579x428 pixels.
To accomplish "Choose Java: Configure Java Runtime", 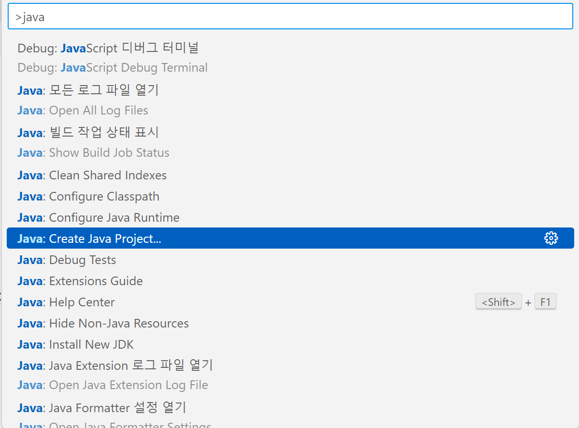I will coord(290,217).
